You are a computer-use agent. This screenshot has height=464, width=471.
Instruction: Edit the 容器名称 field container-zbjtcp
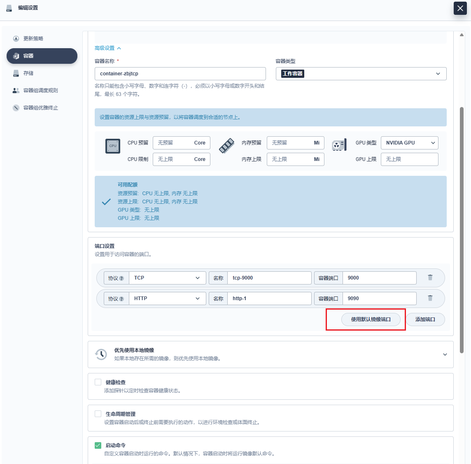click(x=180, y=74)
